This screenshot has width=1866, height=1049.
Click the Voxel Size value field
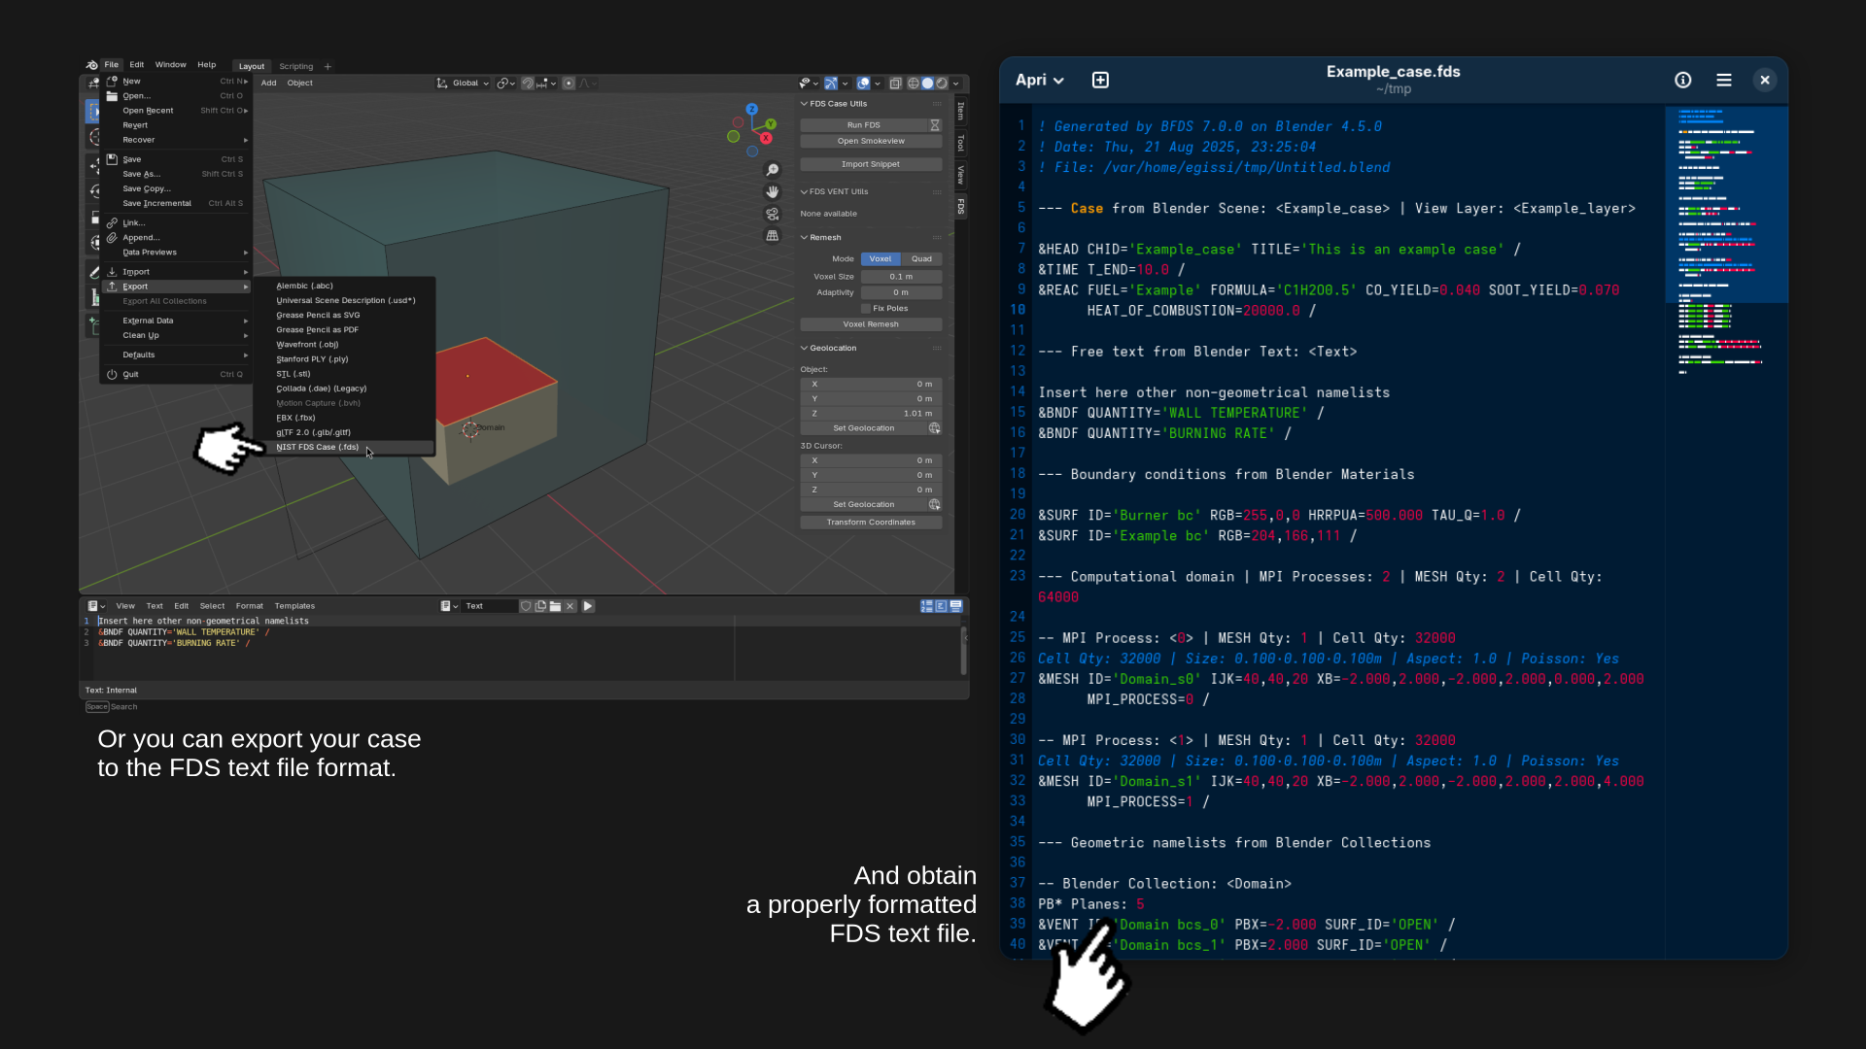click(901, 277)
